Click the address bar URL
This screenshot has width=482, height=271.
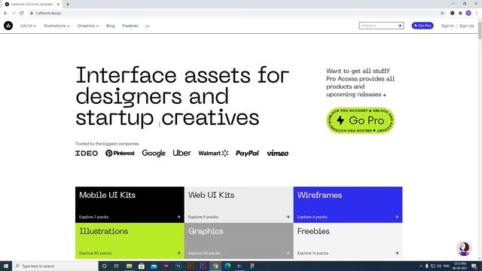(48, 14)
